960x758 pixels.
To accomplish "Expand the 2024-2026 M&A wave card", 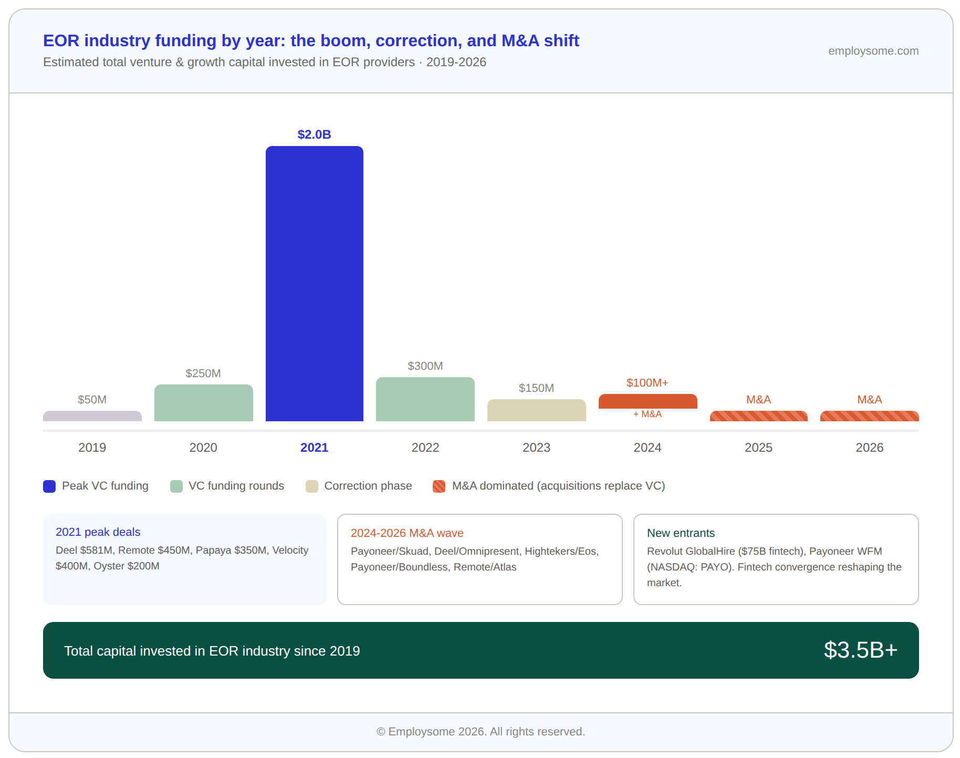I will click(479, 559).
